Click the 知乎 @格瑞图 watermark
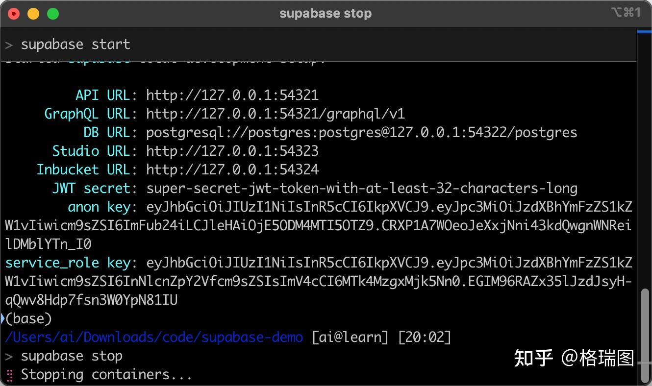The height and width of the screenshot is (386, 652). click(574, 358)
